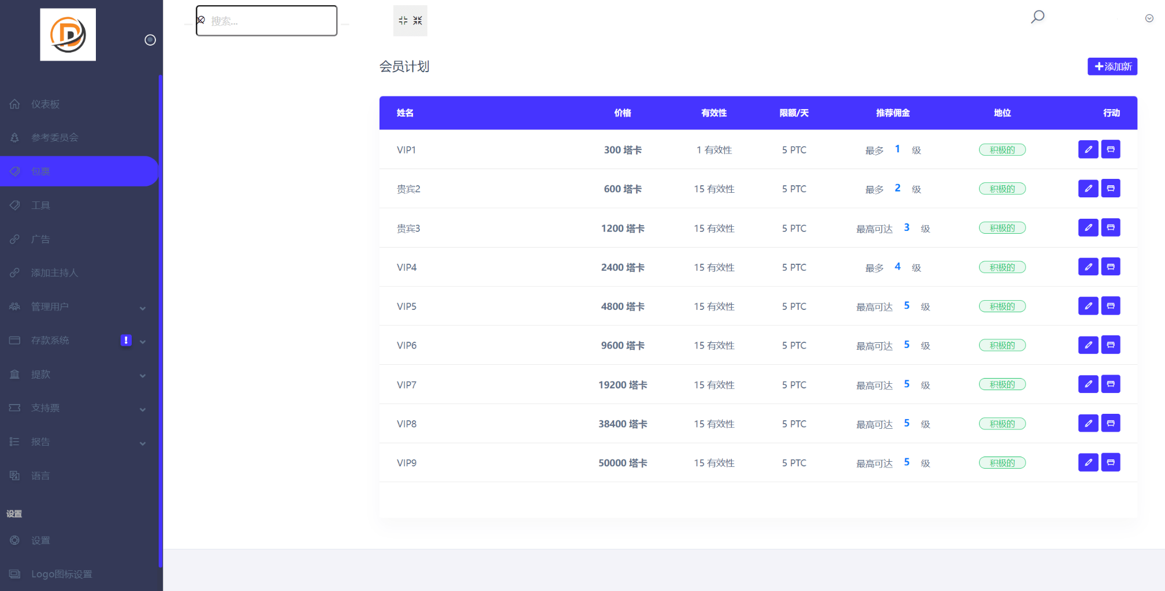The height and width of the screenshot is (591, 1165).
Task: Click the sidebar vertical scrollbar
Action: tap(161, 320)
